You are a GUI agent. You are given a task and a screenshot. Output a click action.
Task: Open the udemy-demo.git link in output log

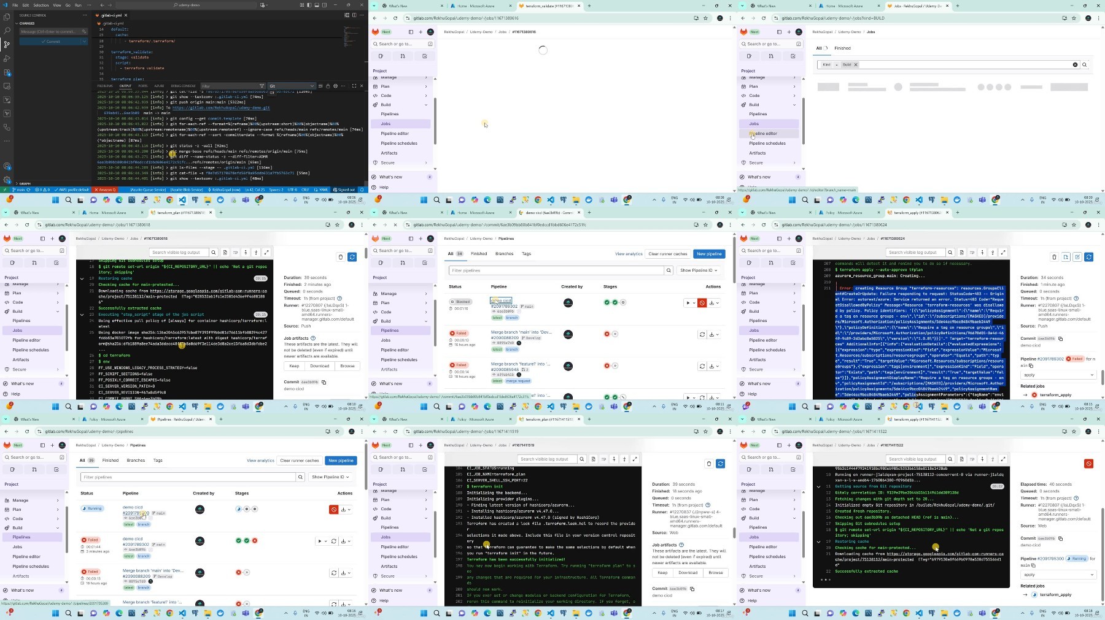tap(220, 107)
